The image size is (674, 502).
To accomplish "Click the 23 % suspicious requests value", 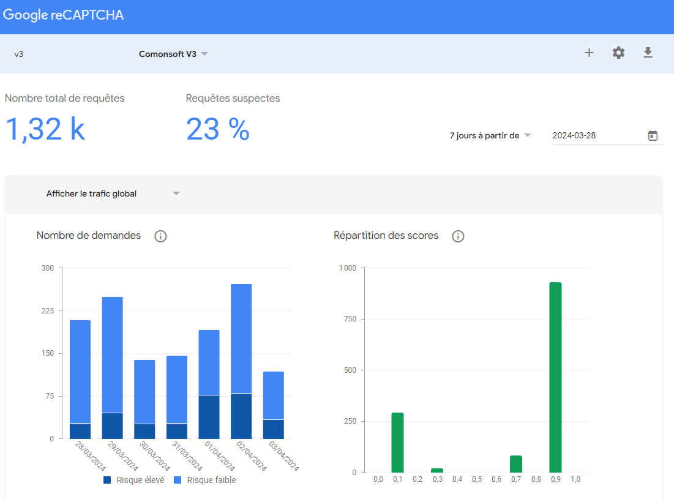I will 217,129.
